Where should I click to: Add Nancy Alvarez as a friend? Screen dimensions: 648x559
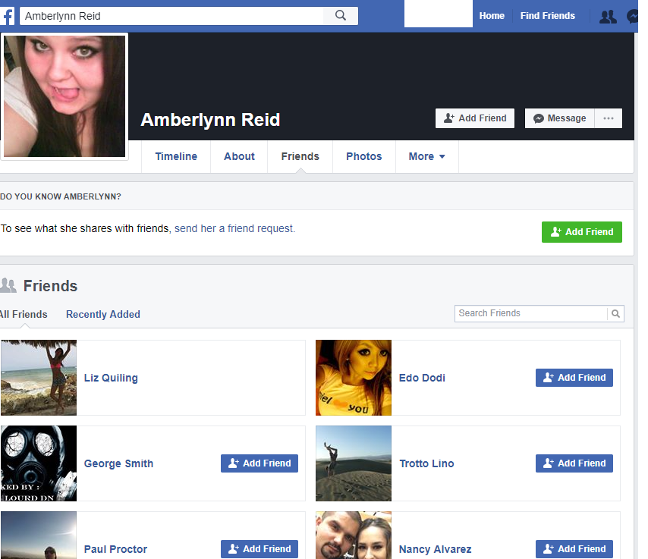tap(574, 549)
